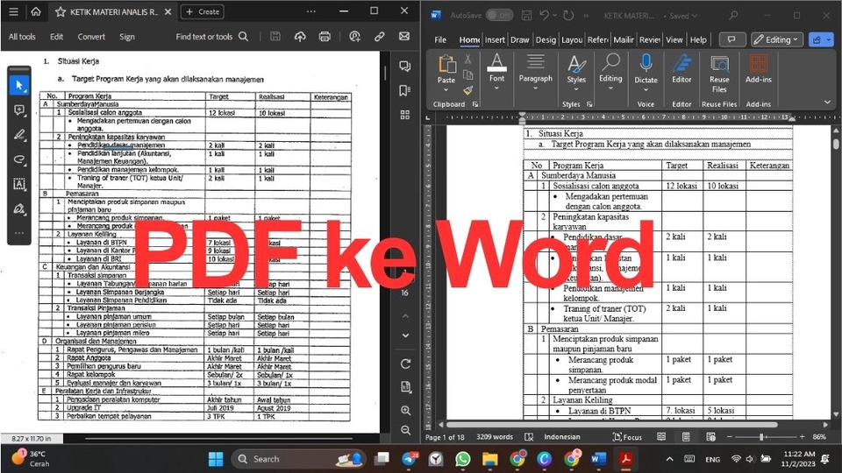Click the Paste icon in Word

446,63
